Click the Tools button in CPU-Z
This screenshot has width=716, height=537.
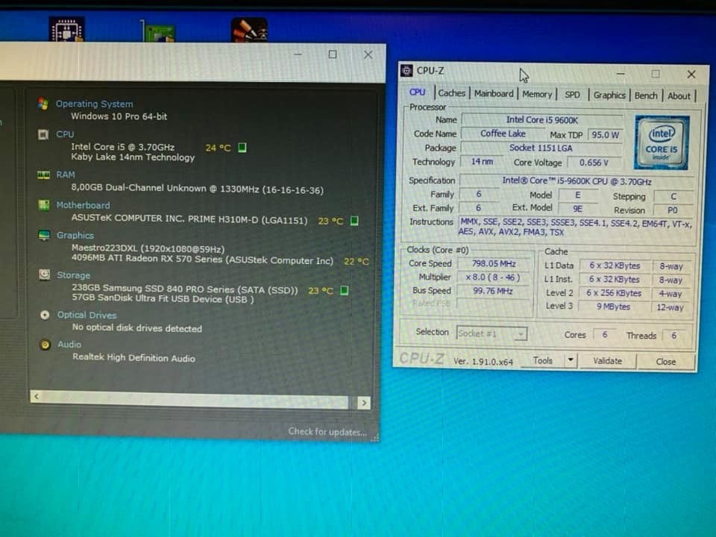pos(542,361)
